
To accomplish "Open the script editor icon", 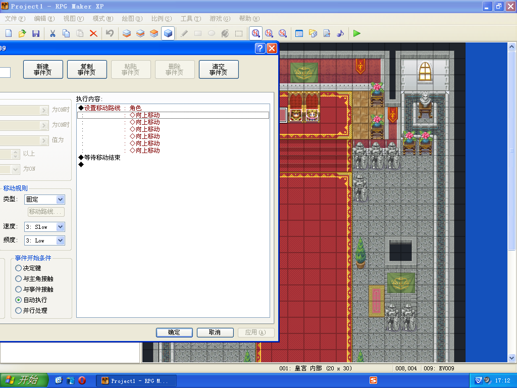I will click(x=327, y=33).
